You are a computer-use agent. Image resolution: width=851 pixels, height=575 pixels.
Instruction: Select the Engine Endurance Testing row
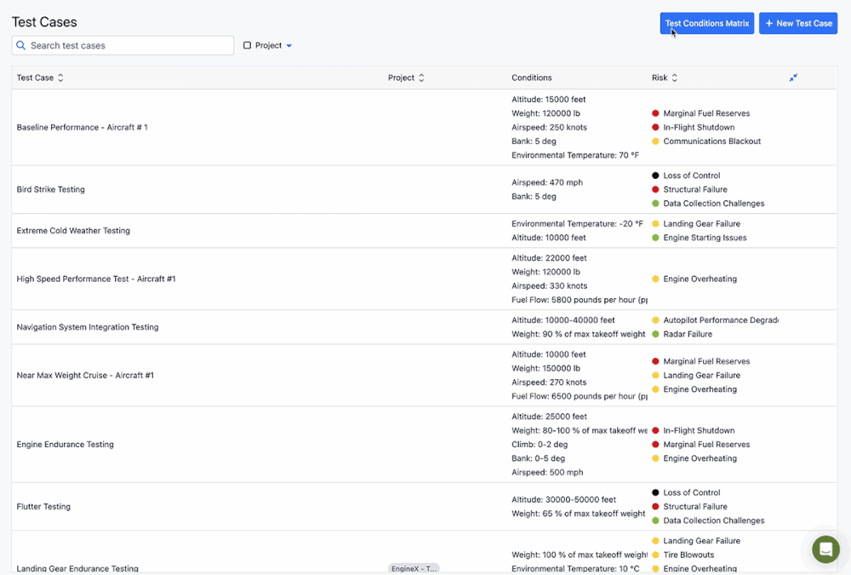[63, 444]
